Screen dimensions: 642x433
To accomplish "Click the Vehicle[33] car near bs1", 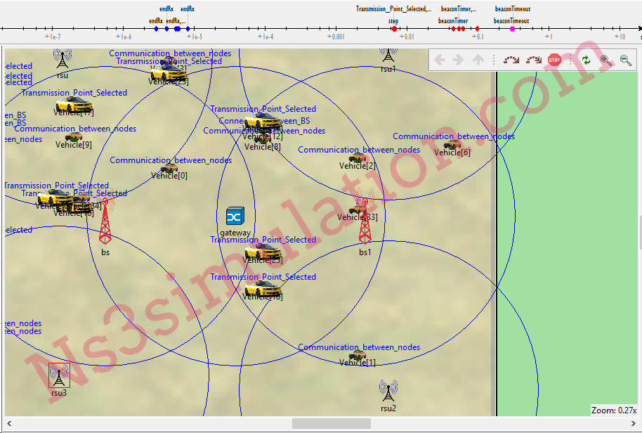I will [358, 209].
